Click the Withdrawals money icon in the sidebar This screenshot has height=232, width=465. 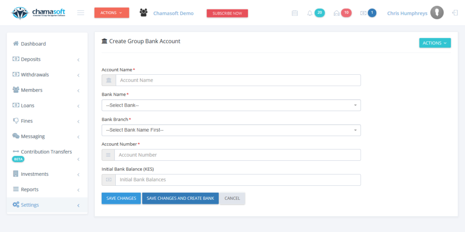click(16, 74)
